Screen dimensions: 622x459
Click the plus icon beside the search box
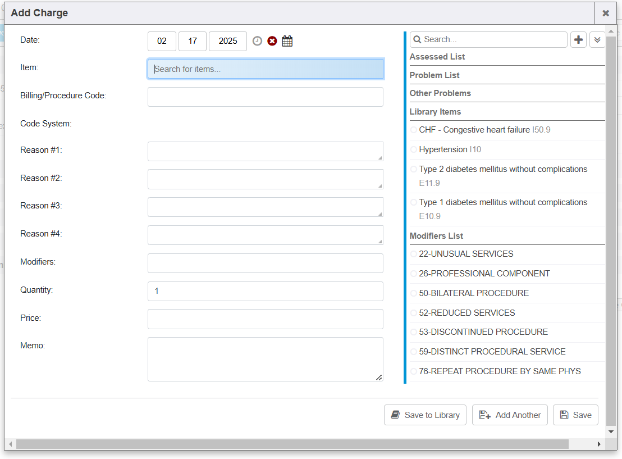coord(578,40)
